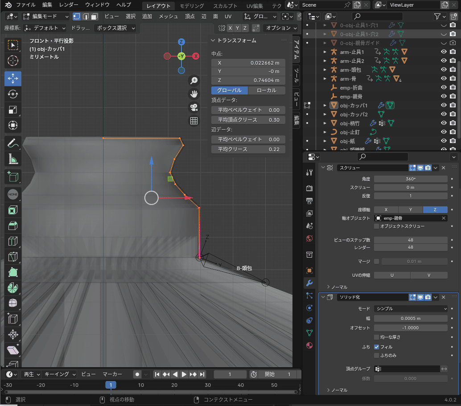Click the viewport pan hand icon

click(x=194, y=94)
